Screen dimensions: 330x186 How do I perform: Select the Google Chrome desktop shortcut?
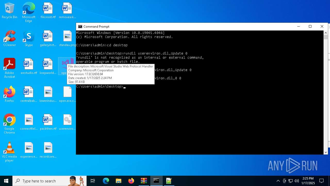(x=10, y=124)
